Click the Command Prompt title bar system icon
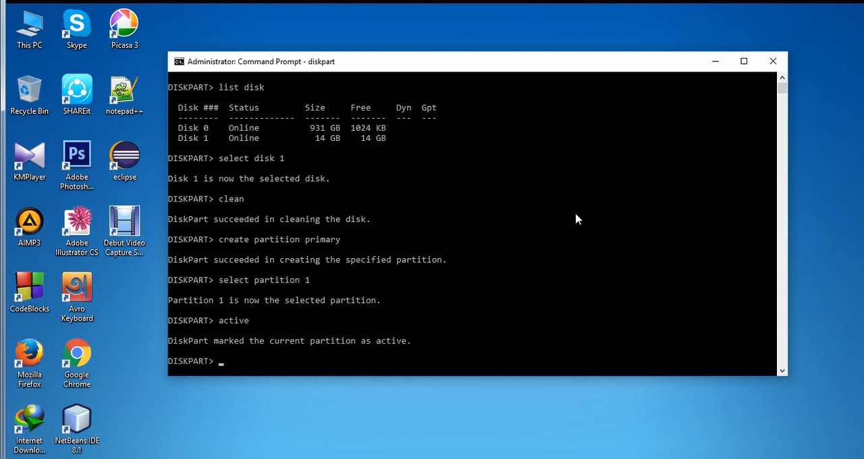 pyautogui.click(x=179, y=61)
